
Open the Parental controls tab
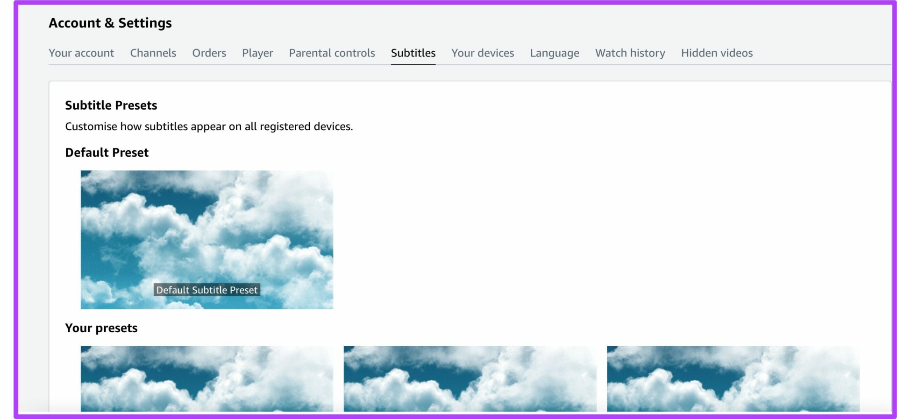(x=332, y=53)
